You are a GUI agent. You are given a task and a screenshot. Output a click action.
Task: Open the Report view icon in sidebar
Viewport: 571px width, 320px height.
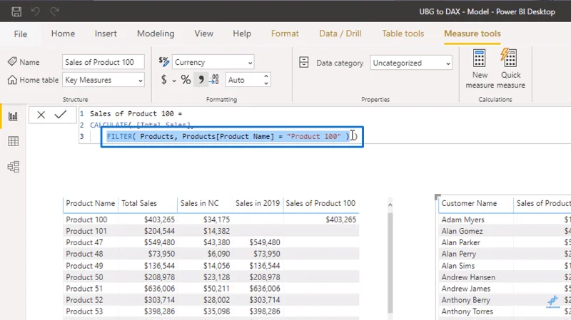[x=13, y=116]
